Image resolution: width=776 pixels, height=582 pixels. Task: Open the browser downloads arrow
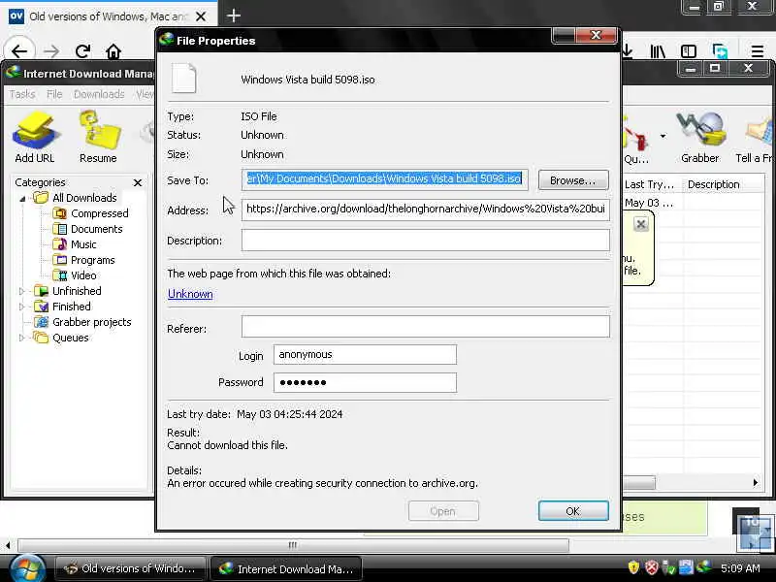[628, 51]
